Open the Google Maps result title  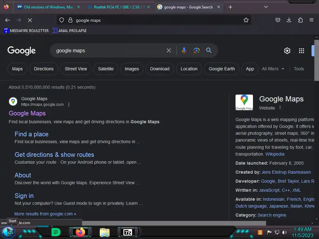click(x=27, y=113)
